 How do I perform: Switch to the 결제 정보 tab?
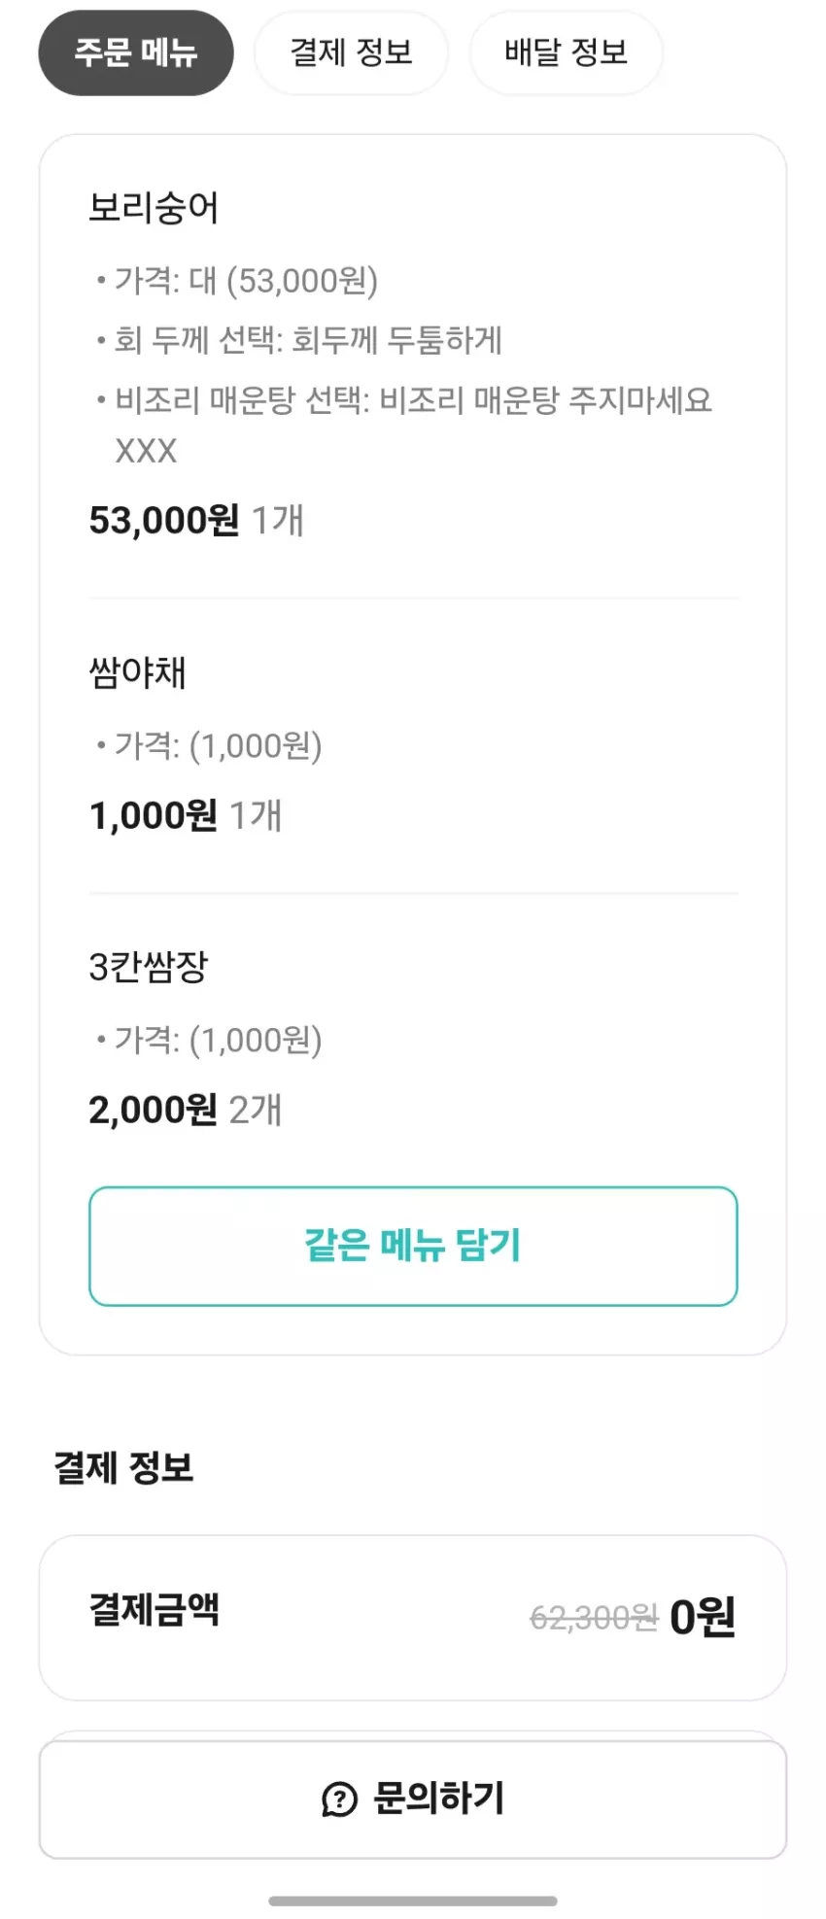pos(351,52)
